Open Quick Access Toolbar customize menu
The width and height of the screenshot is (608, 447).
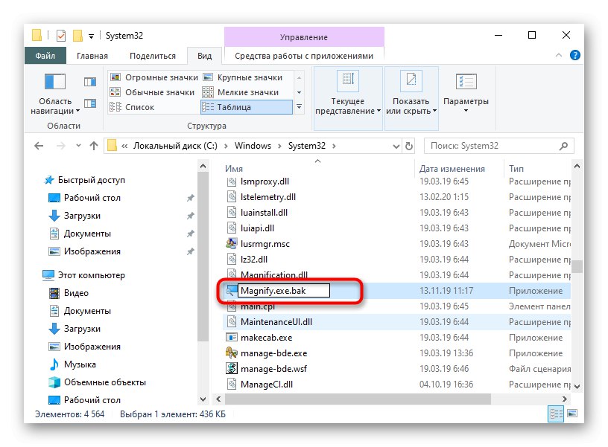click(92, 35)
